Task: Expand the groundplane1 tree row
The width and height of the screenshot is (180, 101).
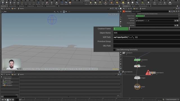Action: [x=3, y=82]
